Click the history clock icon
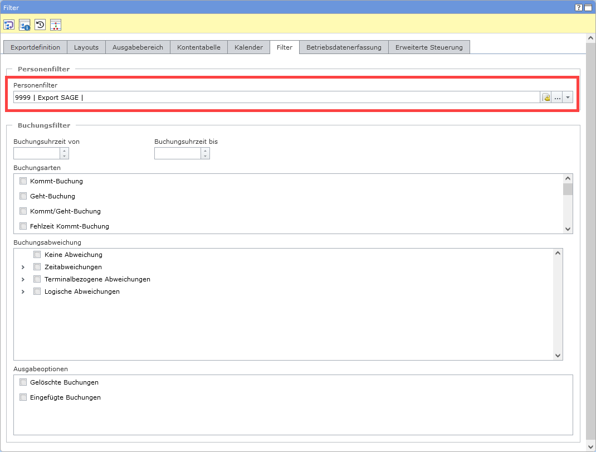Viewport: 596px width, 452px height. point(40,25)
